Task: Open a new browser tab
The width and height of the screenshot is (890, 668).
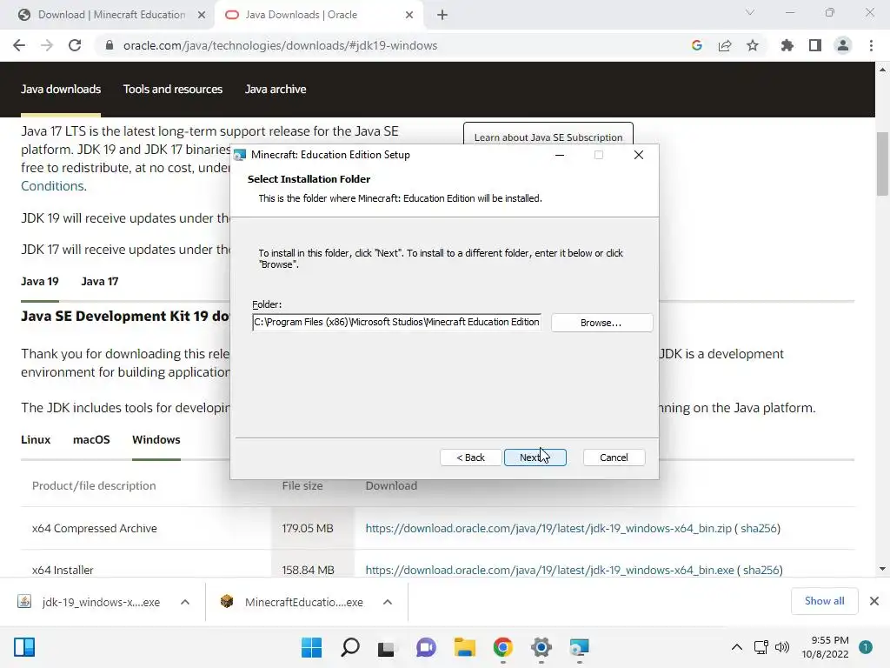Action: click(x=442, y=15)
